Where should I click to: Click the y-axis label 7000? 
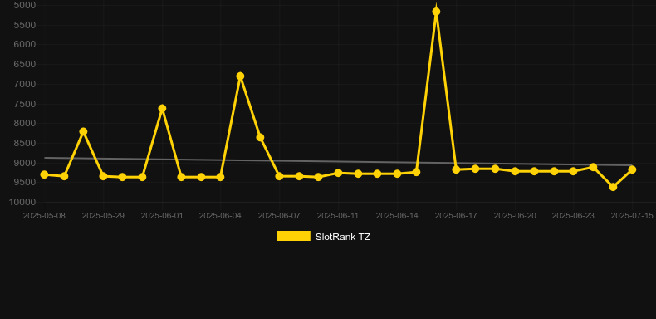24,84
